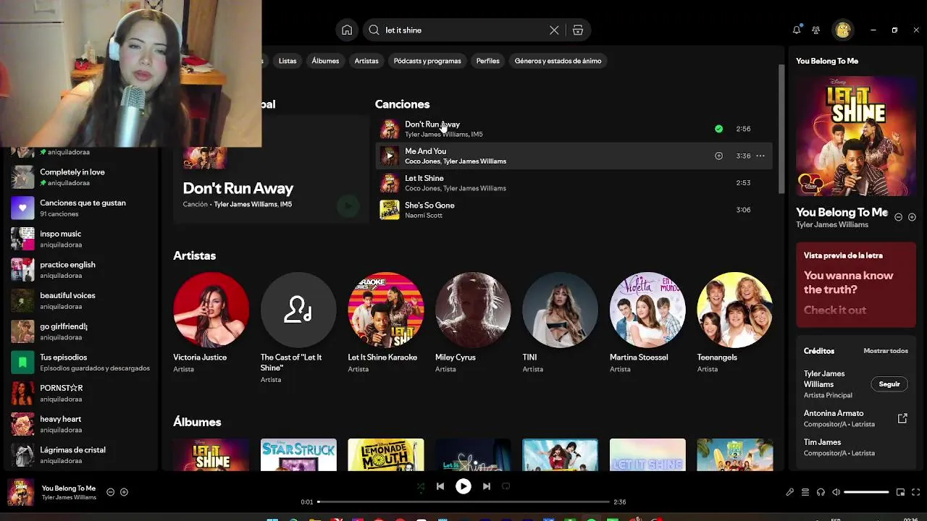This screenshot has width=927, height=521.
Task: Open the Completely in love playlist
Action: (x=80, y=177)
